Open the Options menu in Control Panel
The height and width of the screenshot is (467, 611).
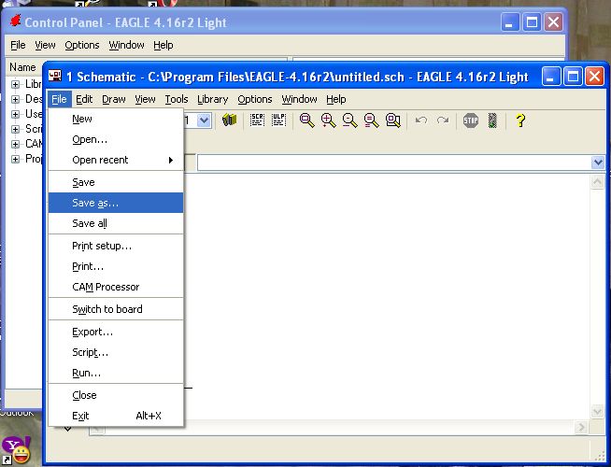pos(82,45)
